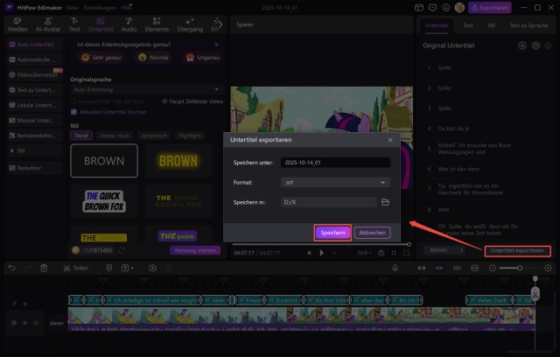This screenshot has width=560, height=357.
Task: Click the folder browse icon beside D:/X
Action: (386, 202)
